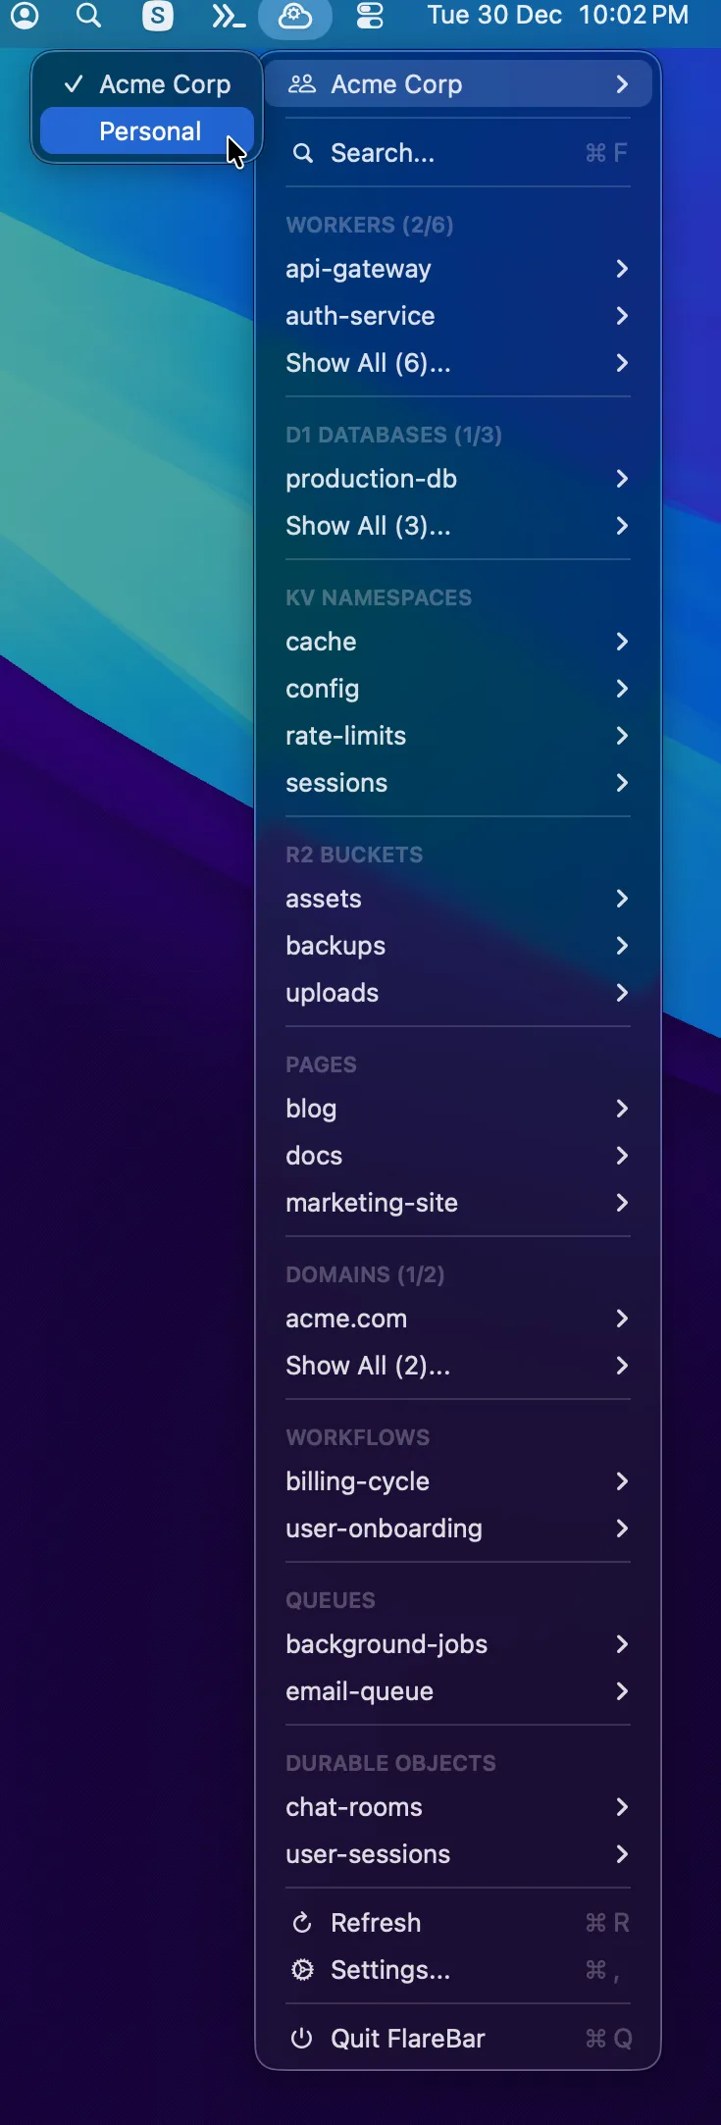Click the terminal menu bar icon
The height and width of the screenshot is (2125, 721).
tap(227, 16)
